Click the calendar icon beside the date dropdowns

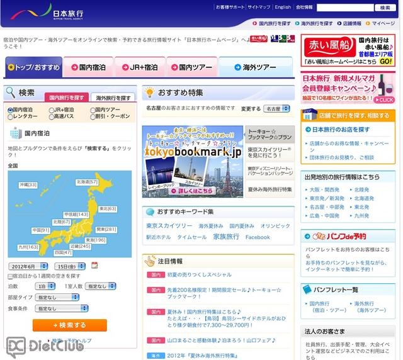click(94, 265)
